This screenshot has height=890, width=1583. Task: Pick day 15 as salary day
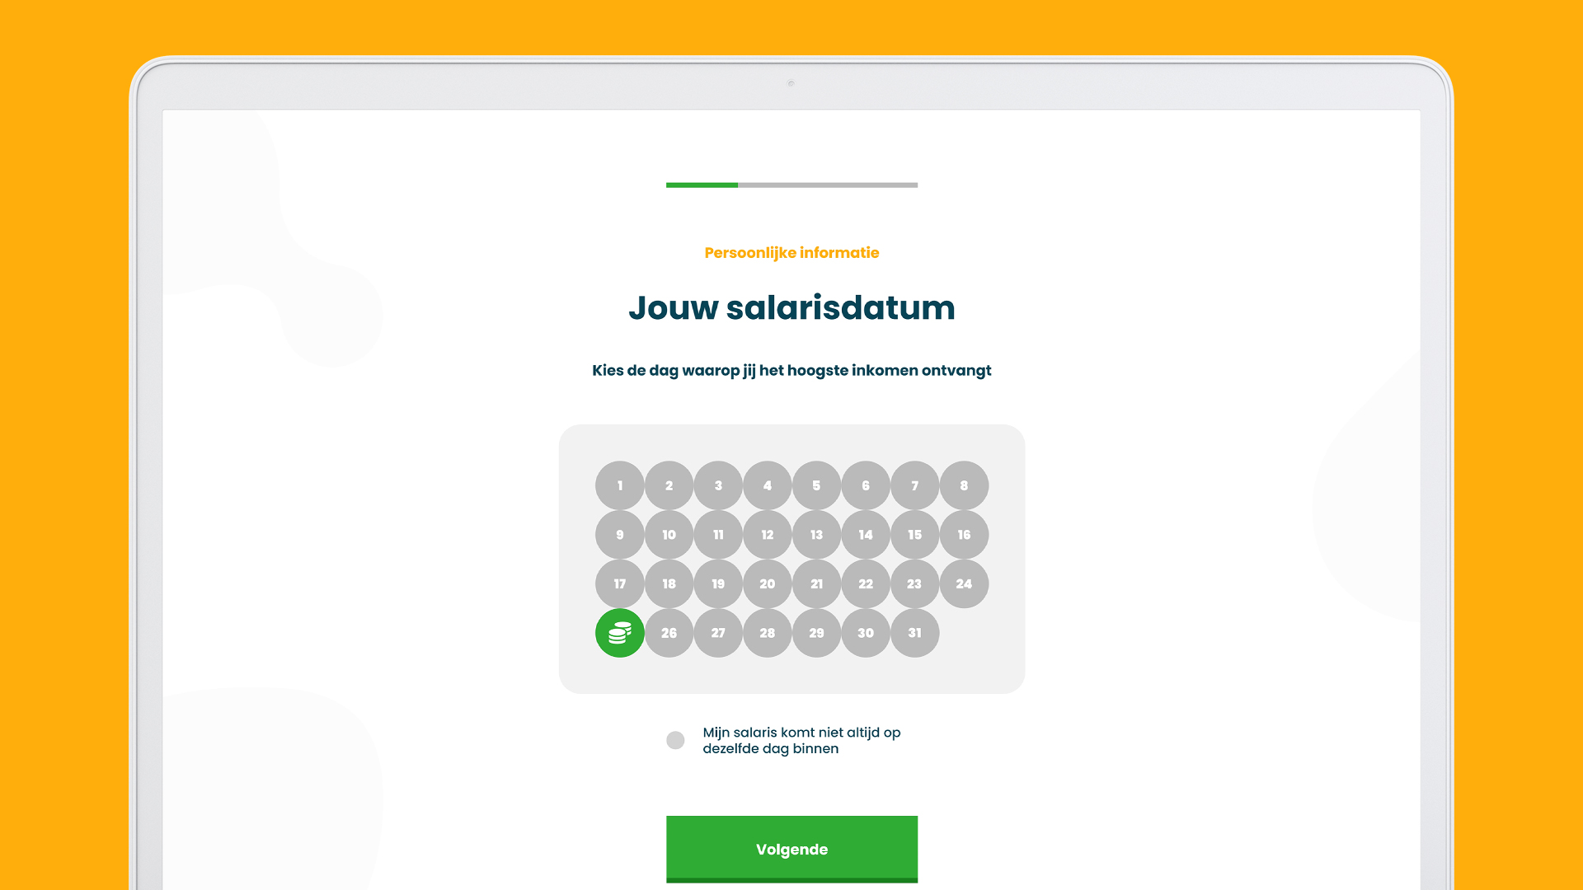(914, 535)
